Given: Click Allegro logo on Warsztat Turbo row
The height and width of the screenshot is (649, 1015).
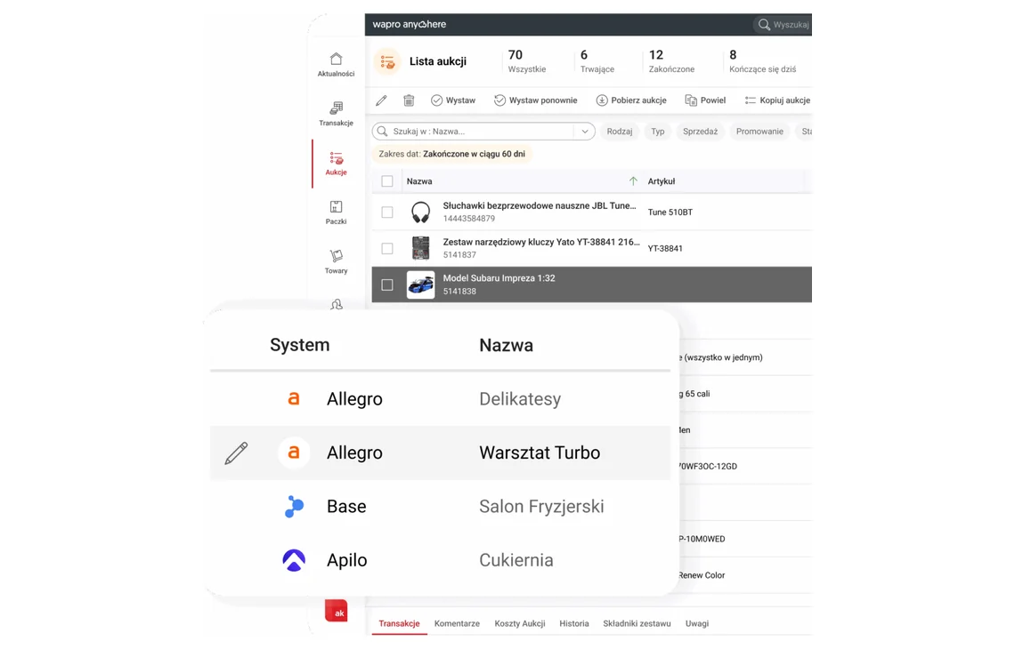Looking at the screenshot, I should coord(294,453).
